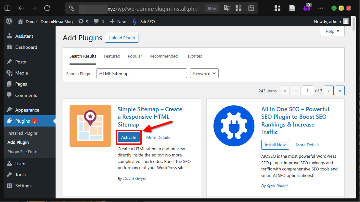The image size is (360, 202).
Task: Click the 80% zoom level control
Action: coord(212,8)
